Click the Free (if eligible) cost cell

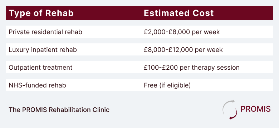[167, 85]
